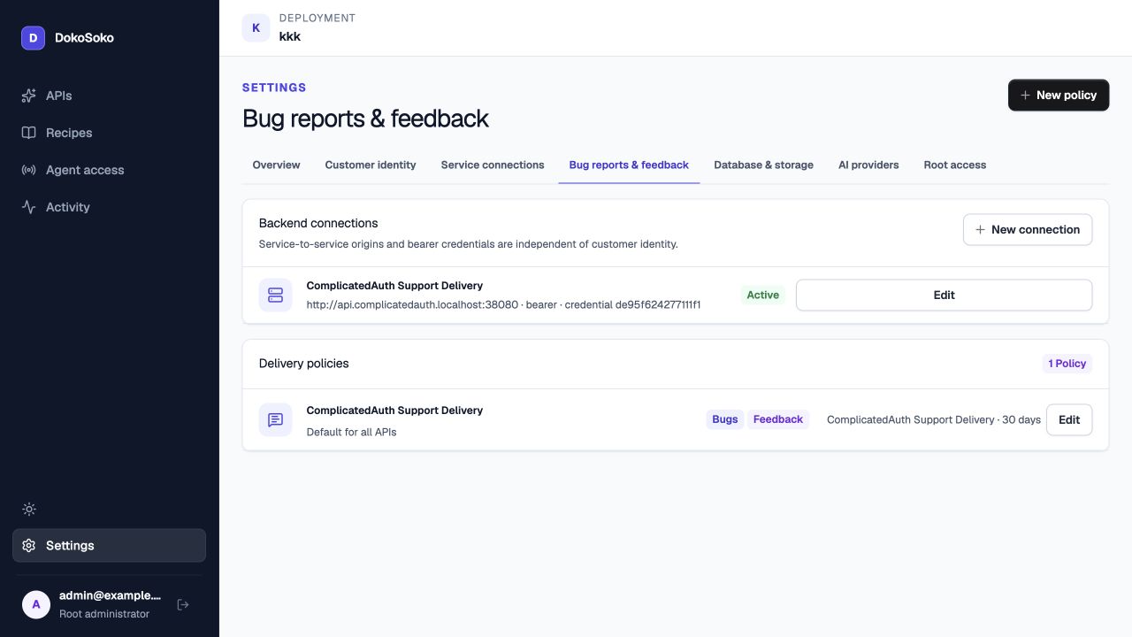
Task: Open Activity in the sidebar
Action: (110, 207)
